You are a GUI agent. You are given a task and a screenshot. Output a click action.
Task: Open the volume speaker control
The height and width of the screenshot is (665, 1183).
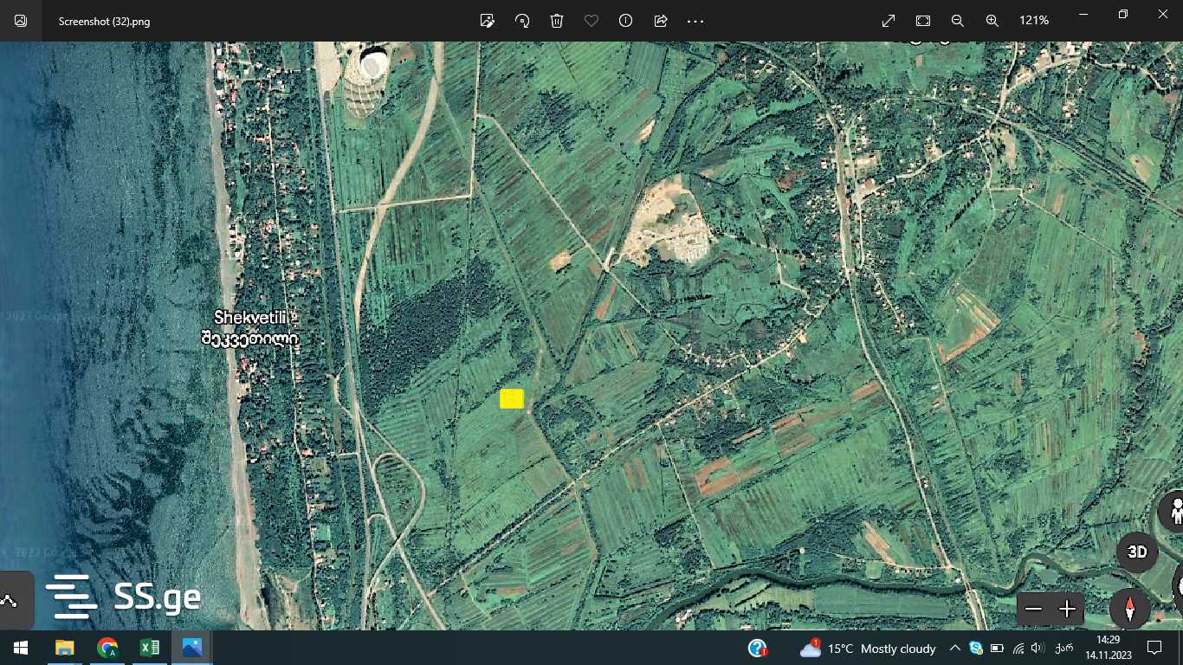click(1038, 648)
